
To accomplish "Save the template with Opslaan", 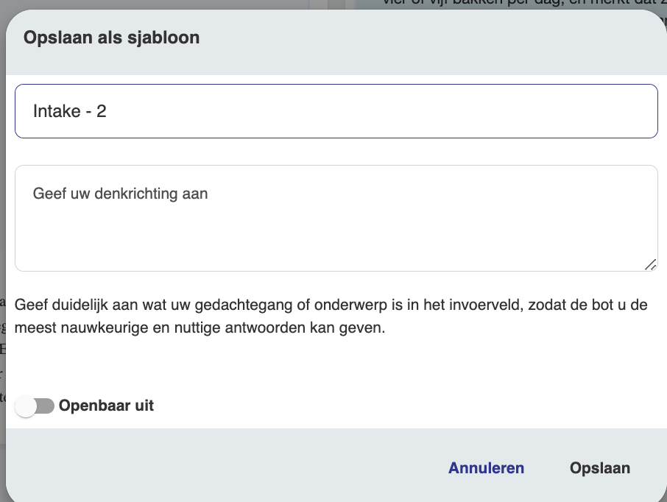I will tap(599, 468).
